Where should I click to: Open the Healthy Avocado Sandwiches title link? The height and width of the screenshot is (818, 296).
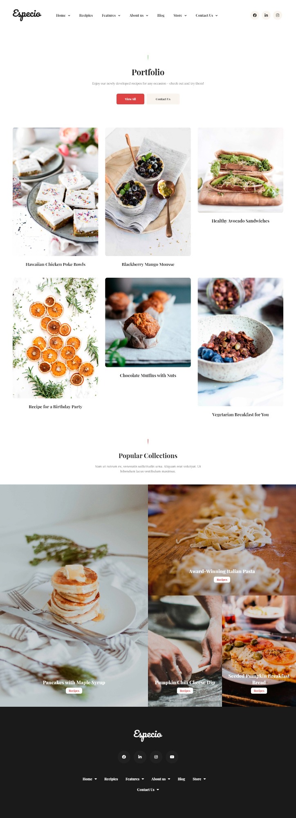(x=240, y=221)
